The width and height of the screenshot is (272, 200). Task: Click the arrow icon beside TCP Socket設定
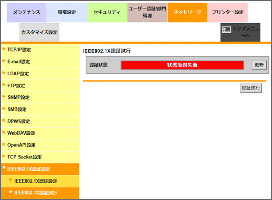click(4, 156)
